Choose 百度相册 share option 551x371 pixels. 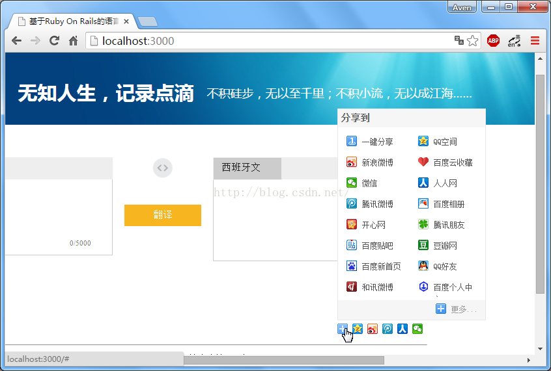tap(442, 204)
